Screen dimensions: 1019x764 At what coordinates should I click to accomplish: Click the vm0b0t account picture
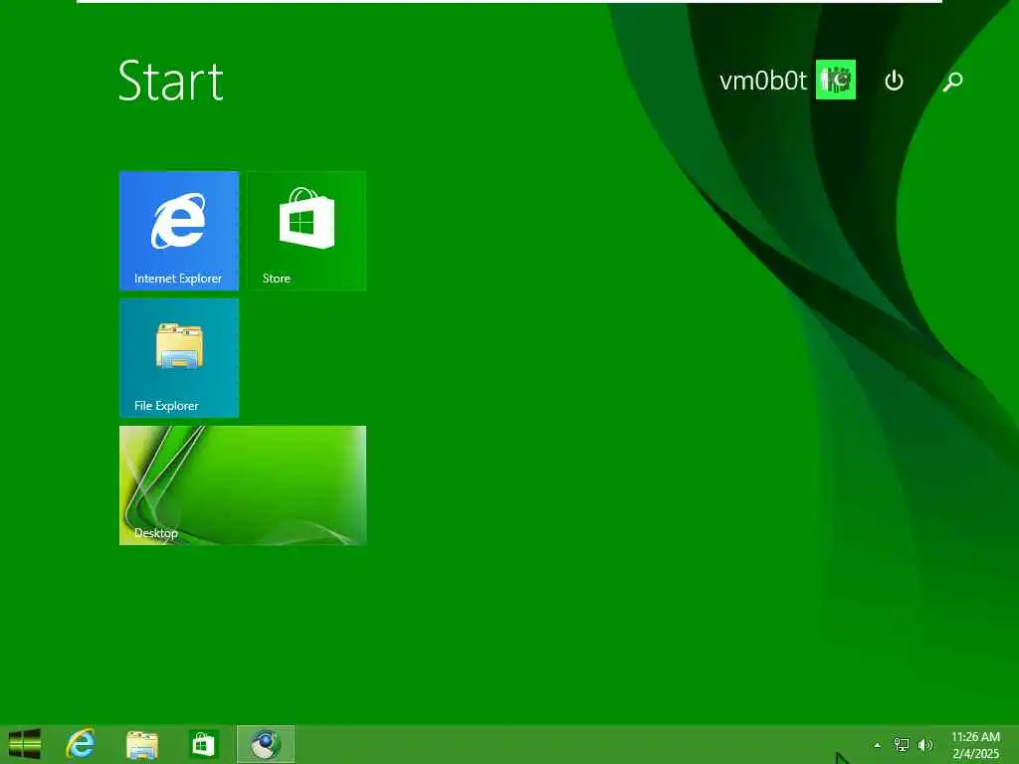coord(835,80)
